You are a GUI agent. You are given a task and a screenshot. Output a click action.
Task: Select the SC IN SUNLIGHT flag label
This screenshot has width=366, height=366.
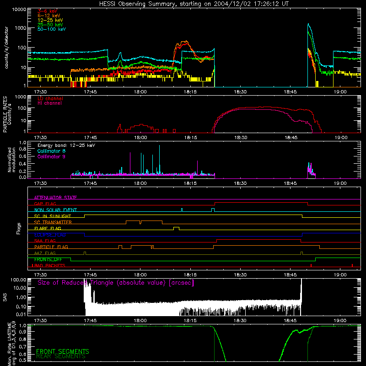coord(53,216)
